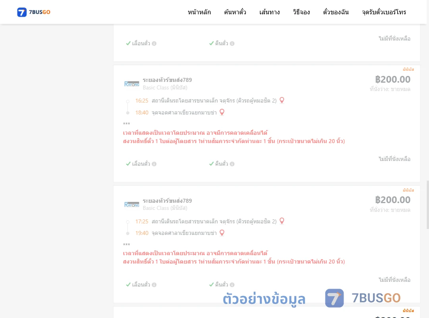Click ระยองทัวร์ขนส่ง789 name in 17:25 card

167,201
